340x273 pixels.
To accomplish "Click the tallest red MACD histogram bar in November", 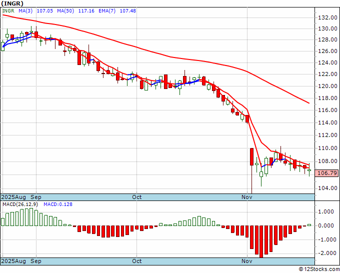I will pos(261,241).
